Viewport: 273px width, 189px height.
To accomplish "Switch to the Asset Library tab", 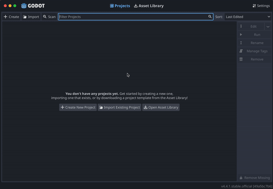I will (x=148, y=6).
